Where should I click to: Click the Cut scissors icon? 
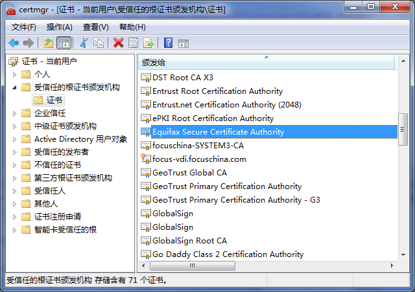84,43
